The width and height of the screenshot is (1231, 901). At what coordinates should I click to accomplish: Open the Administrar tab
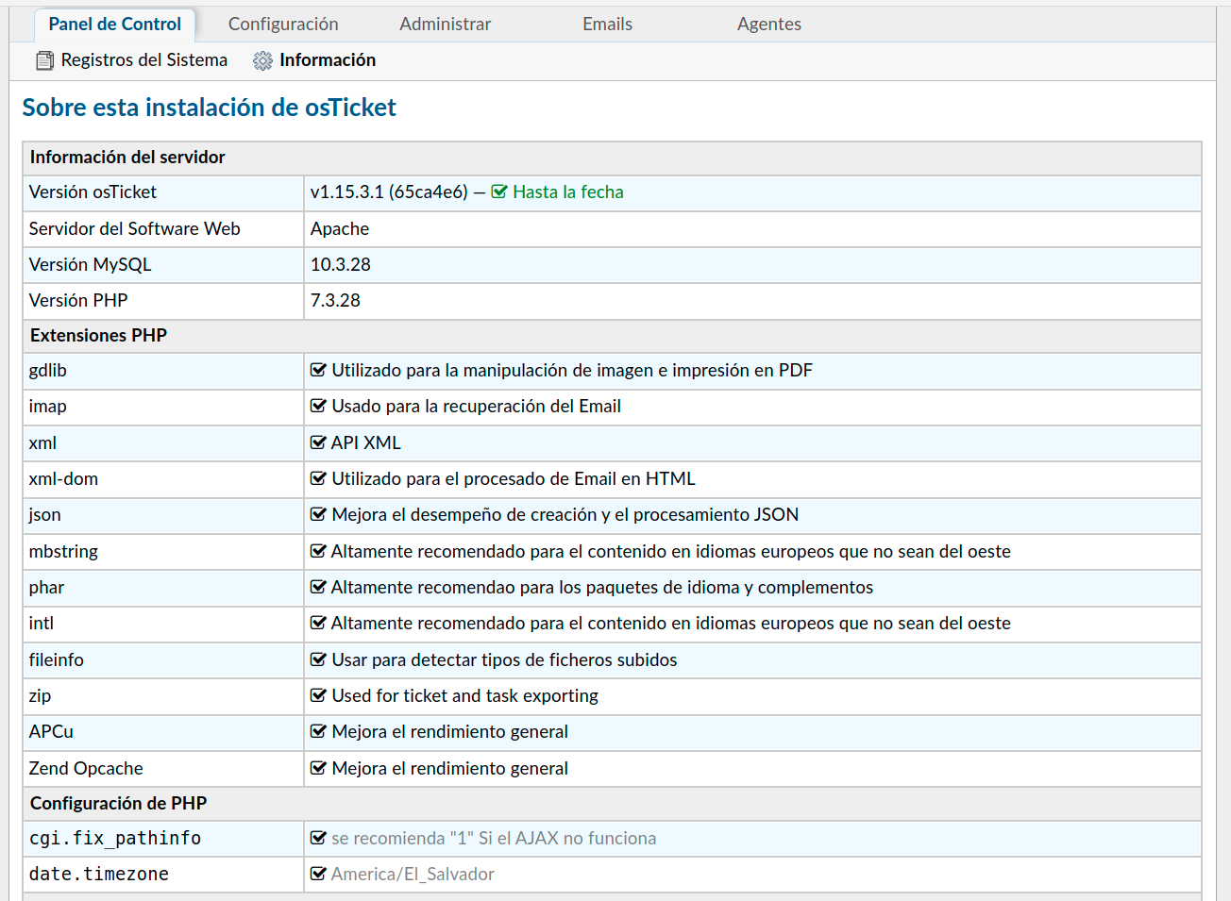[x=445, y=25]
